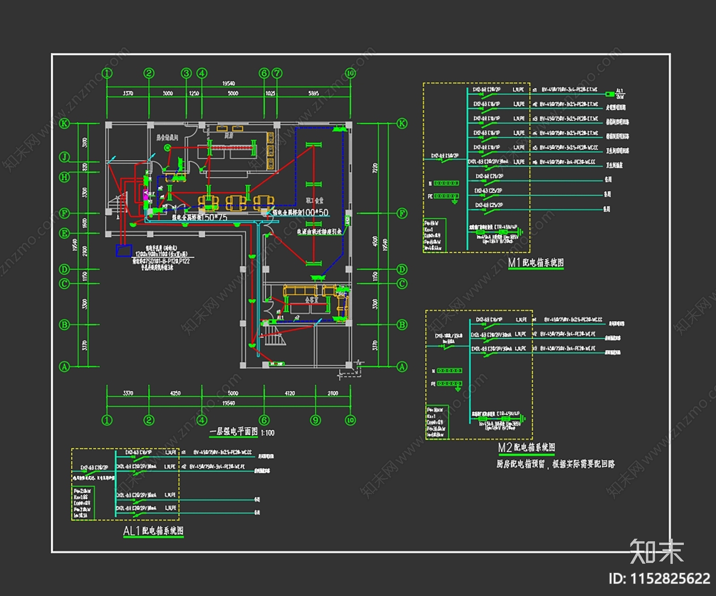Click the dimension value "5895"

point(314,94)
